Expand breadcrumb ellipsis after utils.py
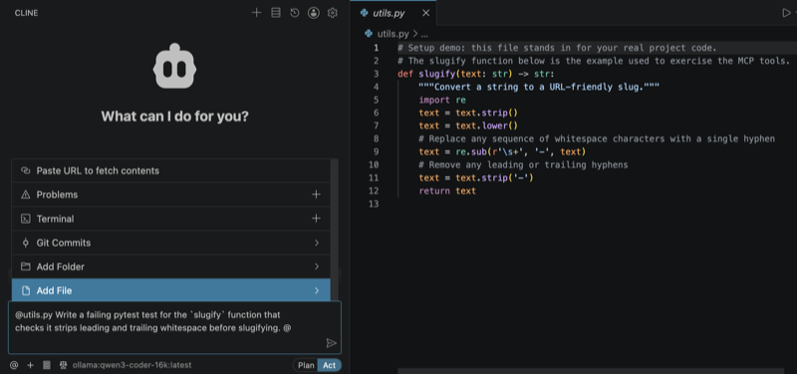 424,34
